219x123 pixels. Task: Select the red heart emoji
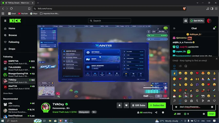point(197,73)
